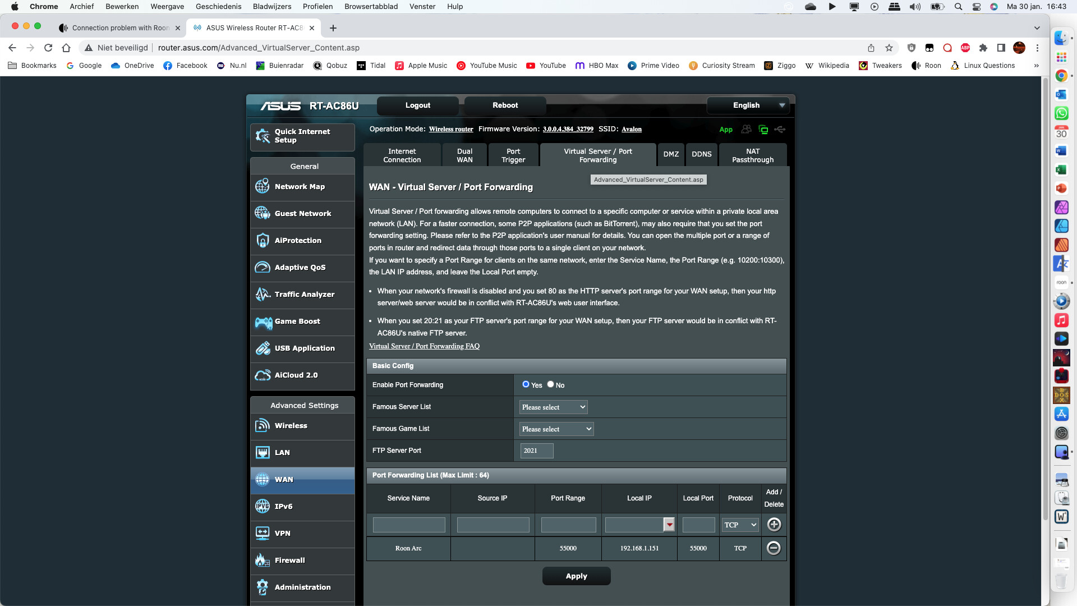Open Game Boost in the sidebar
Image resolution: width=1077 pixels, height=606 pixels.
point(297,322)
